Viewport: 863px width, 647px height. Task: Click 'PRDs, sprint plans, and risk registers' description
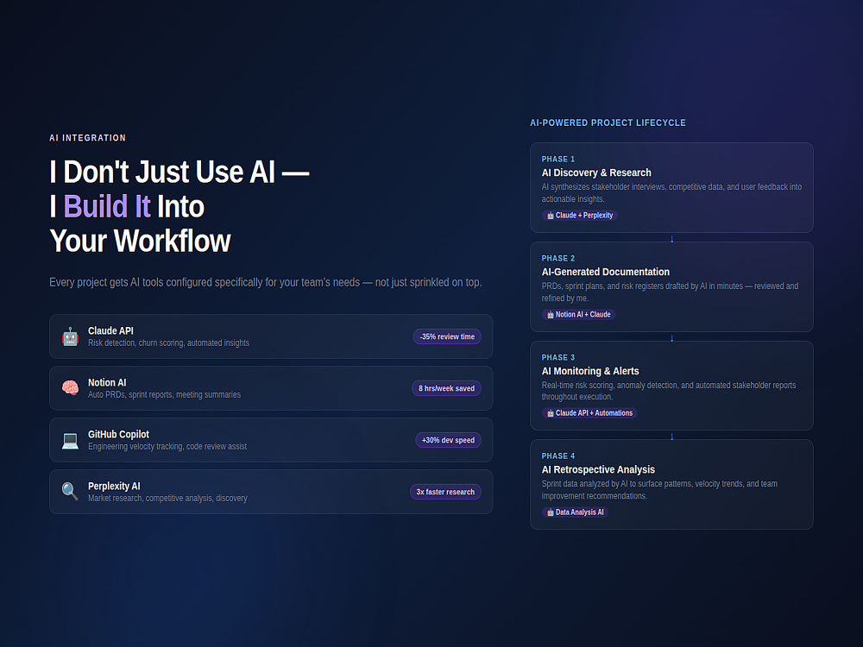coord(670,292)
